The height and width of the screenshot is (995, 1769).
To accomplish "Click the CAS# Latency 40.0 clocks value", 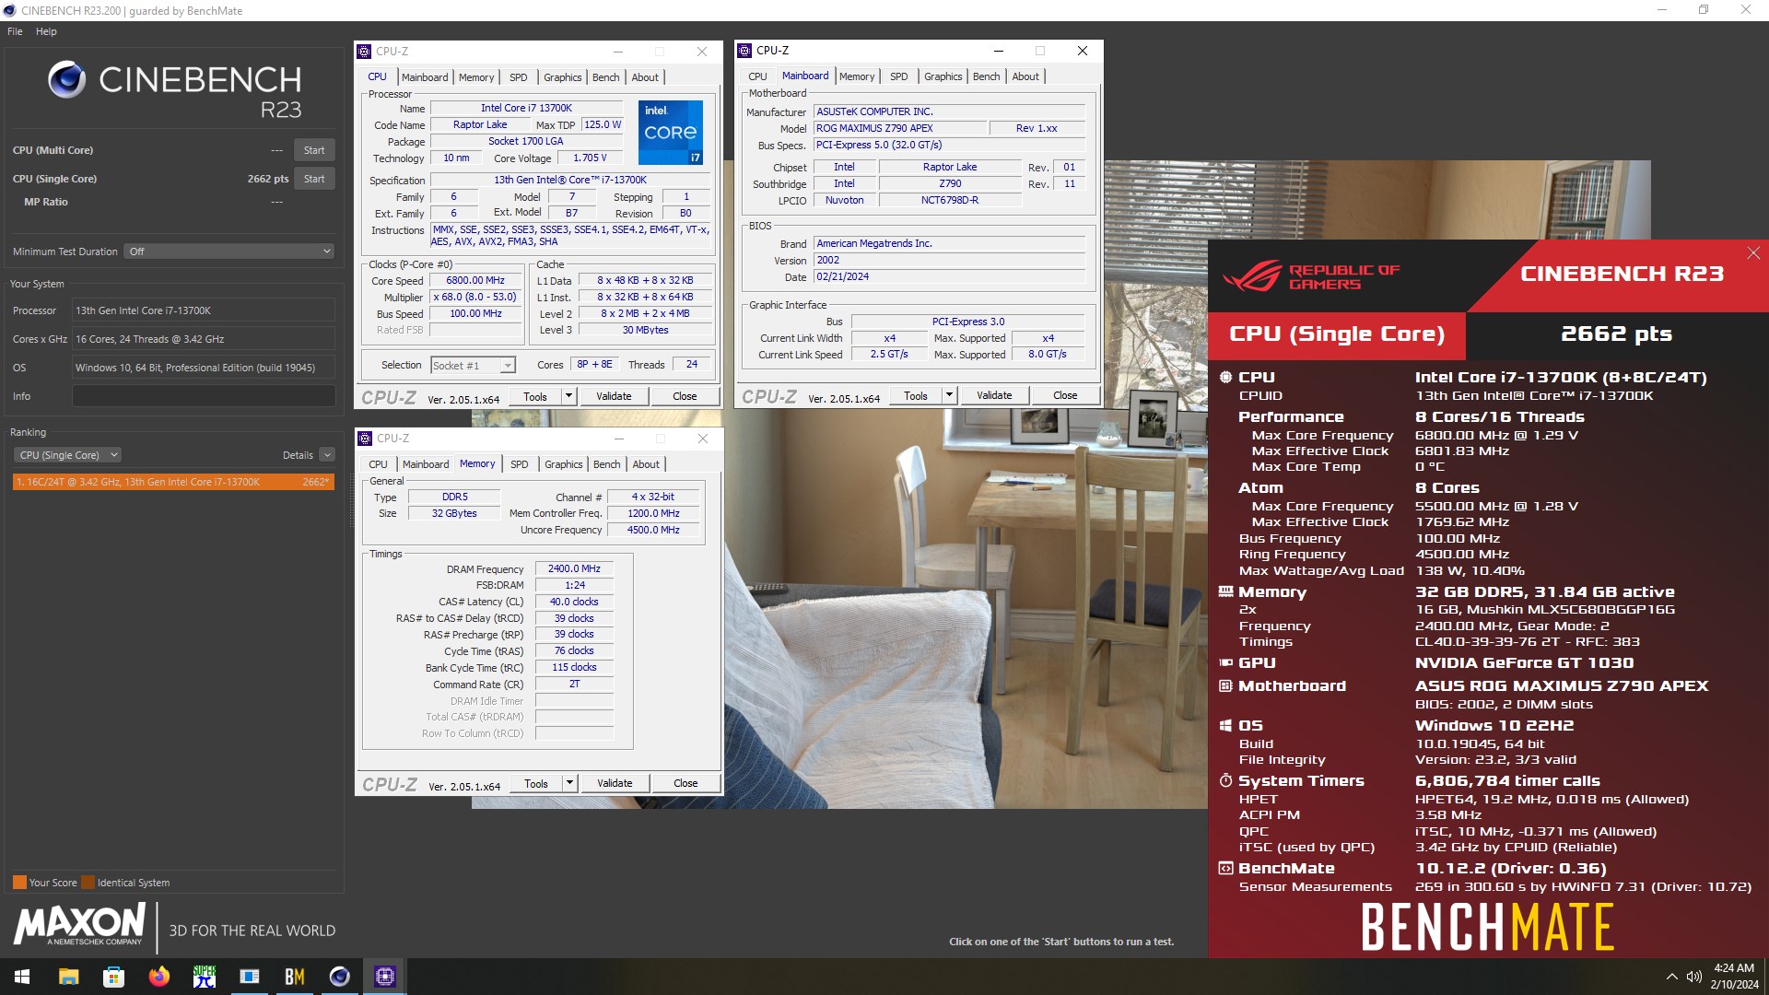I will click(574, 603).
